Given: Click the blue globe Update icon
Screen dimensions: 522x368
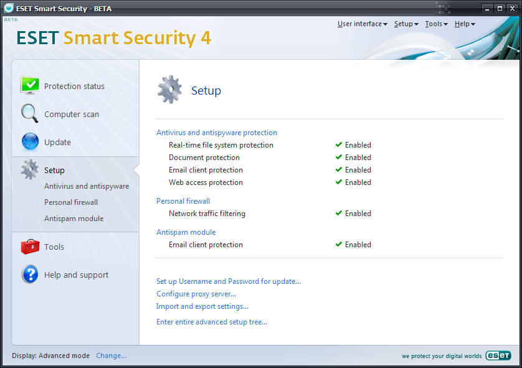Looking at the screenshot, I should pyautogui.click(x=30, y=142).
